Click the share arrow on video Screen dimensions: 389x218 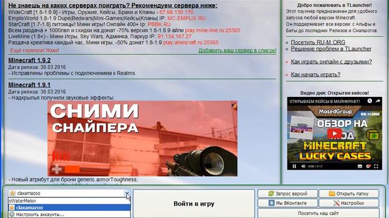(x=377, y=101)
